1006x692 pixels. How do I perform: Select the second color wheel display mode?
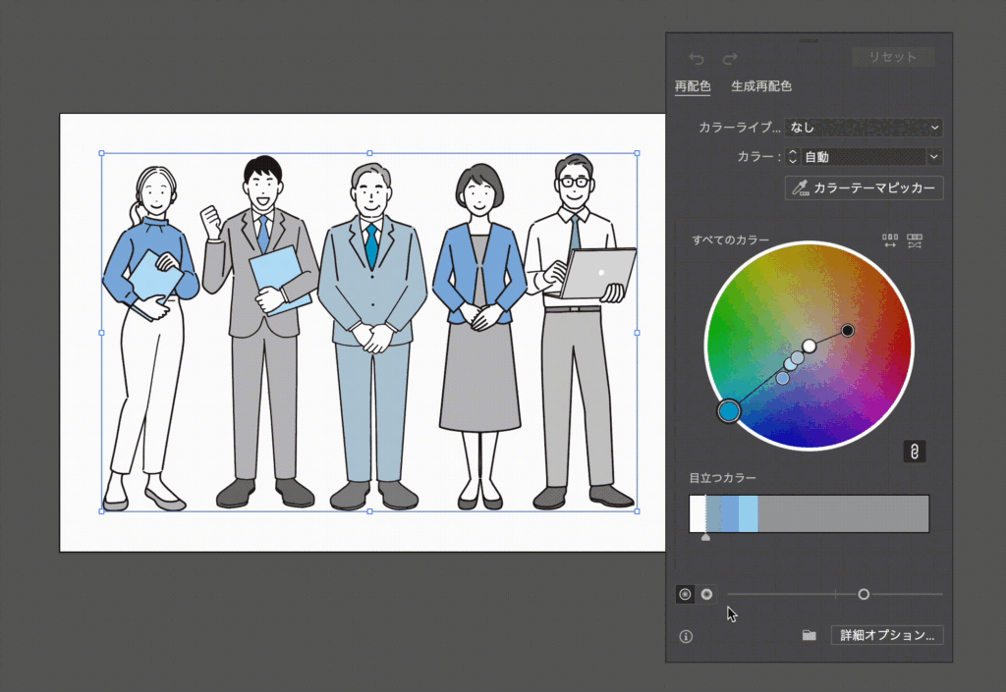(x=706, y=594)
